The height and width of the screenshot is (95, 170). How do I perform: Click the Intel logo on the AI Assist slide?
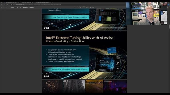click(x=46, y=76)
